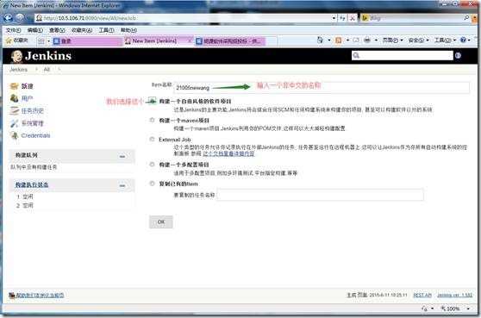The width and height of the screenshot is (481, 318).
Task: Click the browser Forward arrow button
Action: [x=20, y=17]
